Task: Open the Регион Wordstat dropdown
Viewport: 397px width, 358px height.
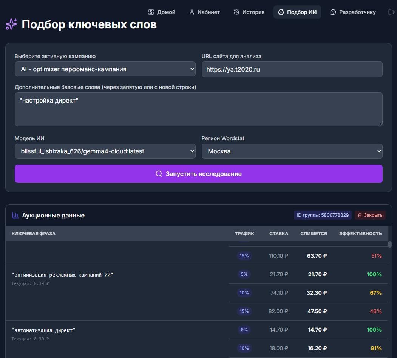Action: (292, 151)
